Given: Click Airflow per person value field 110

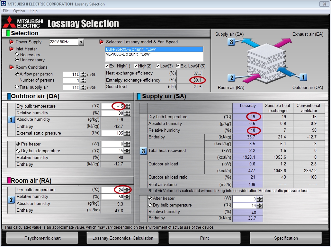Looking at the screenshot, I should [72, 75].
